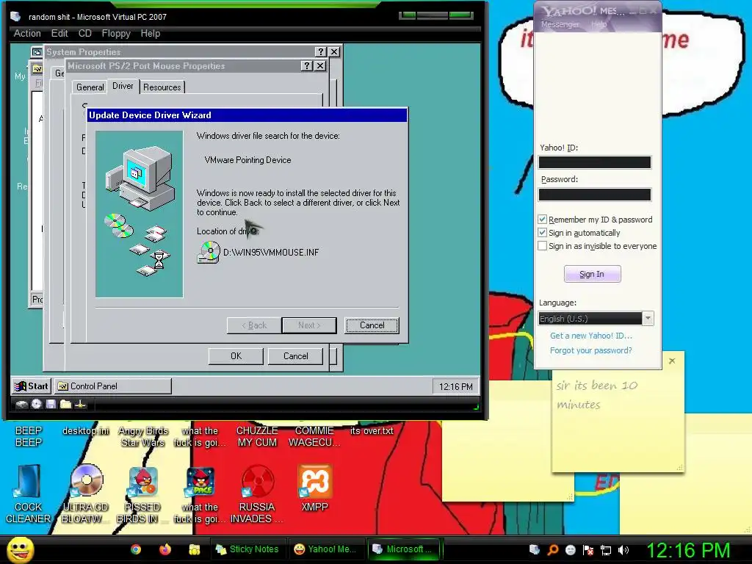752x564 pixels.
Task: Click the Yahoo! ID input field
Action: click(x=595, y=162)
